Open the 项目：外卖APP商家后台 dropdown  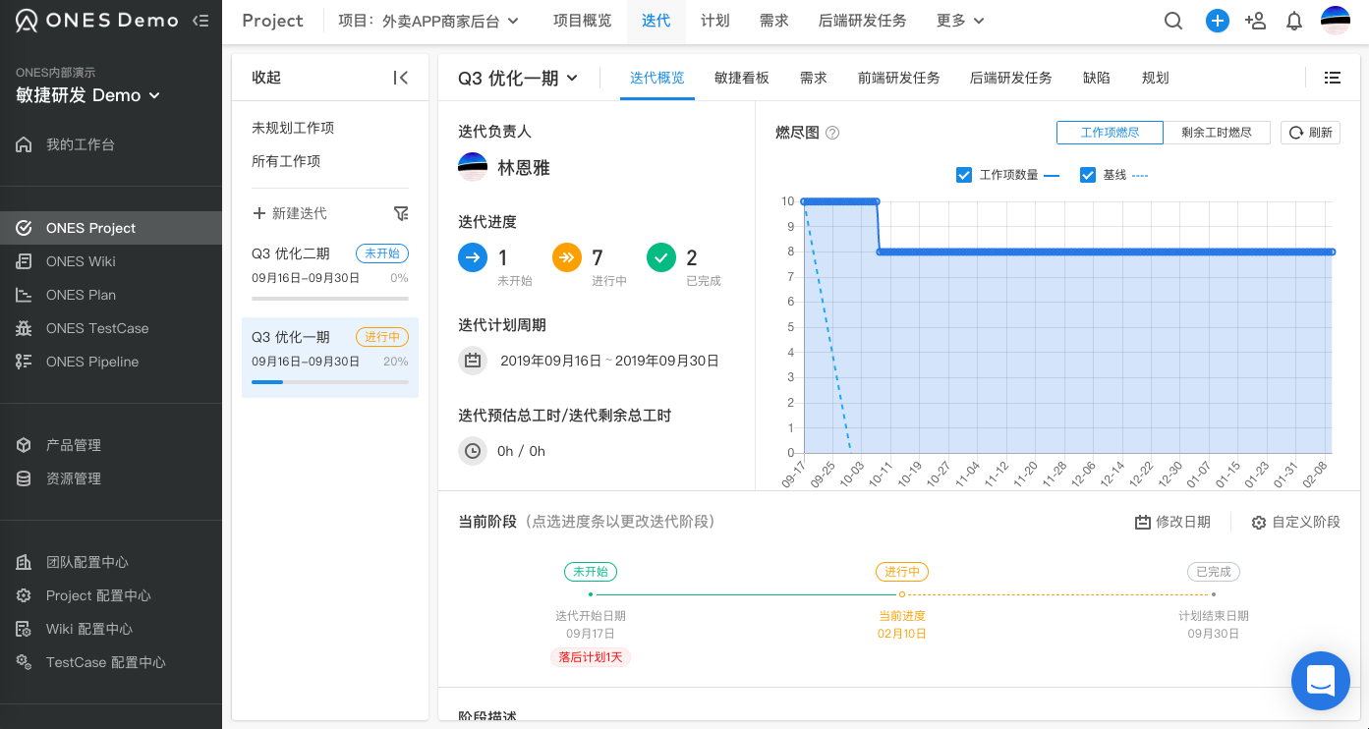coord(428,21)
